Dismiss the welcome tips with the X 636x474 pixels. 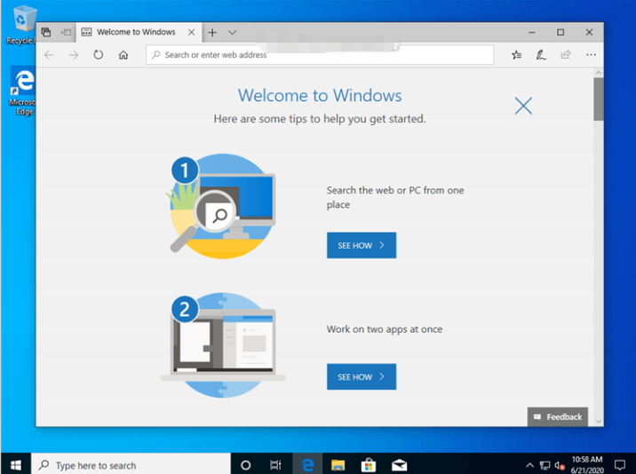coord(523,106)
